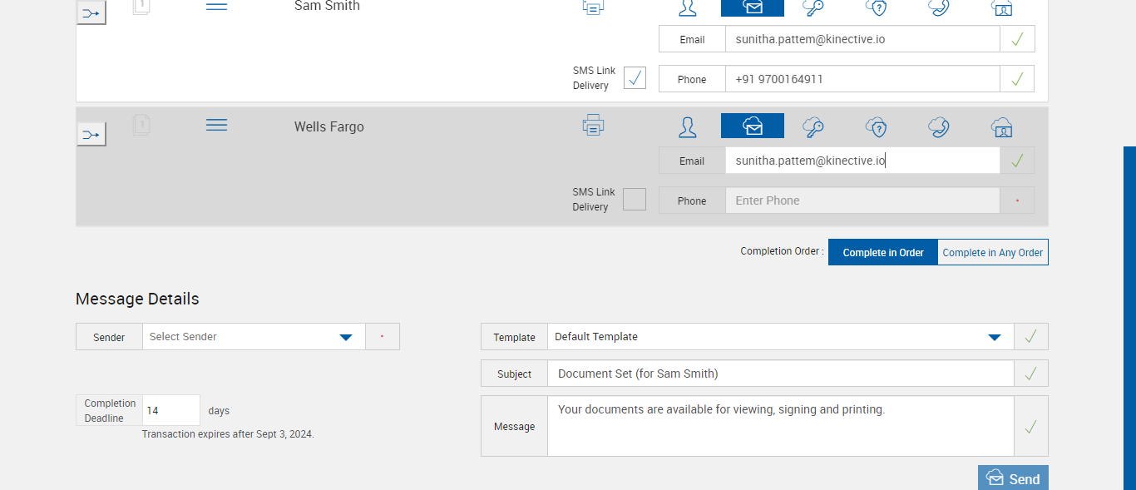Click the Subject text field

tap(780, 374)
